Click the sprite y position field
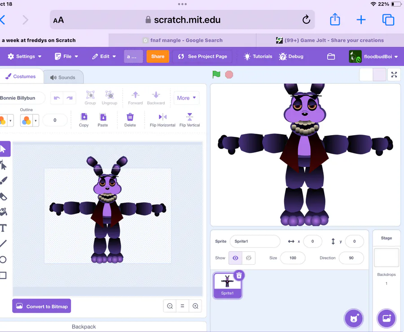The height and width of the screenshot is (332, 404). [x=355, y=241]
